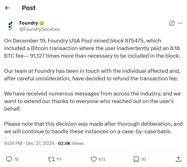Click the 111 reposts count
This screenshot has height=167, width=187.
(x=59, y=159)
